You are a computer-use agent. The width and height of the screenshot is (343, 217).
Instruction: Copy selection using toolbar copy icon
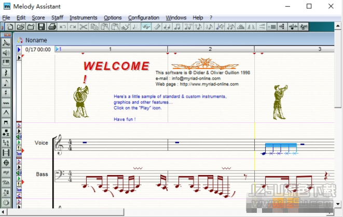pyautogui.click(x=94, y=27)
